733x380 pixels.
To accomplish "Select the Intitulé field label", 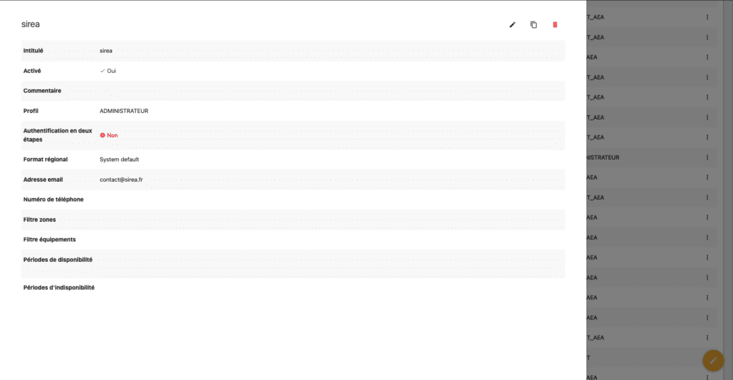I will pos(34,51).
